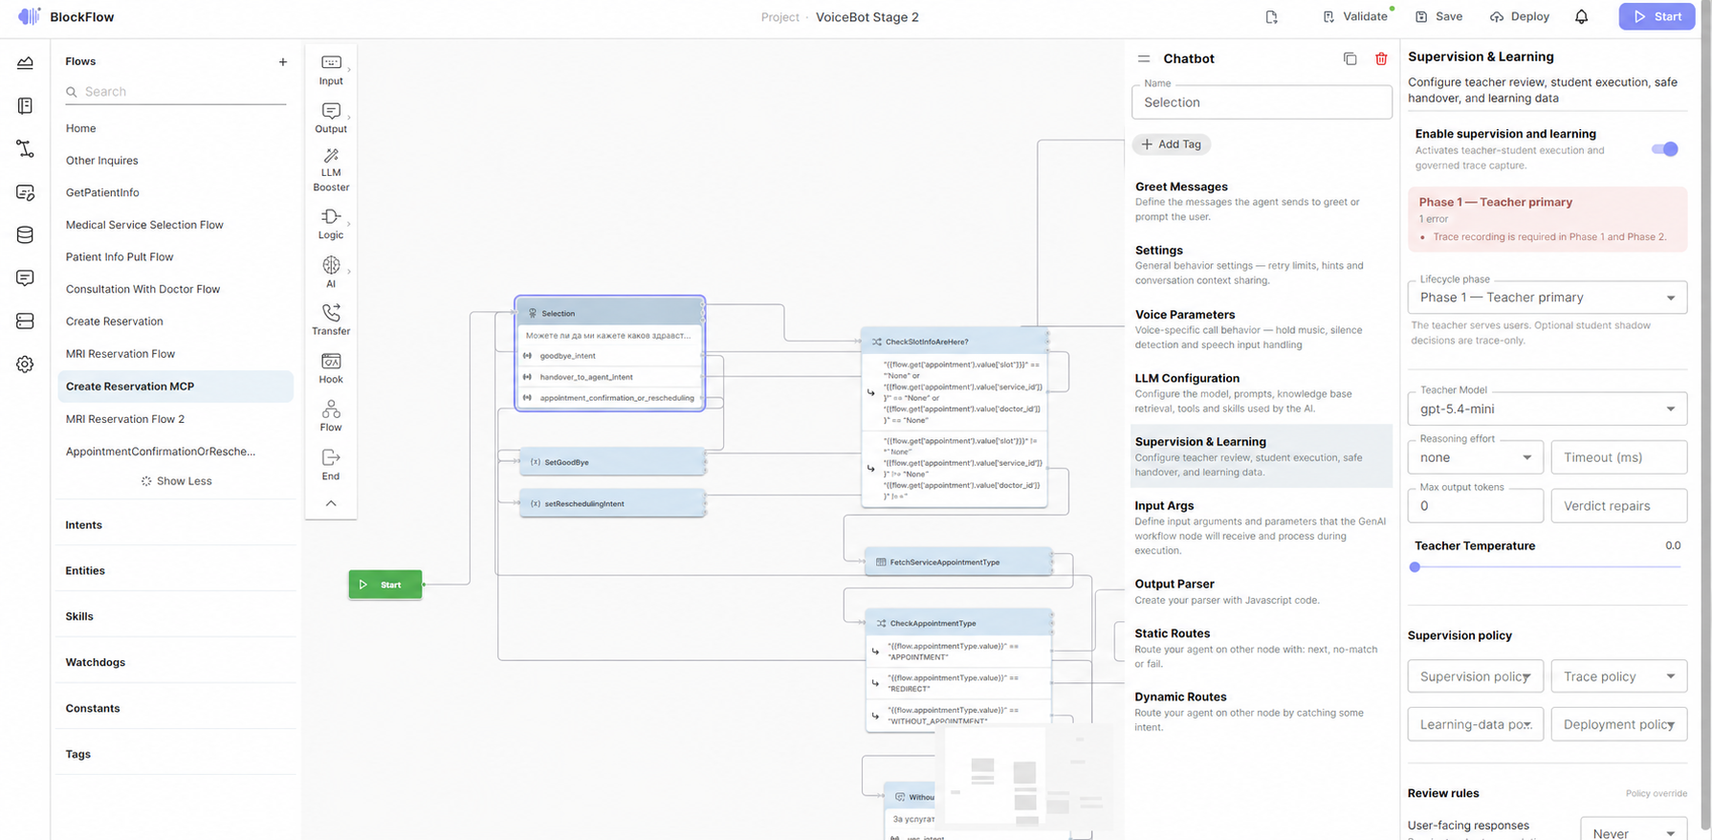Select the End node tool
This screenshot has width=1712, height=840.
[x=331, y=465]
